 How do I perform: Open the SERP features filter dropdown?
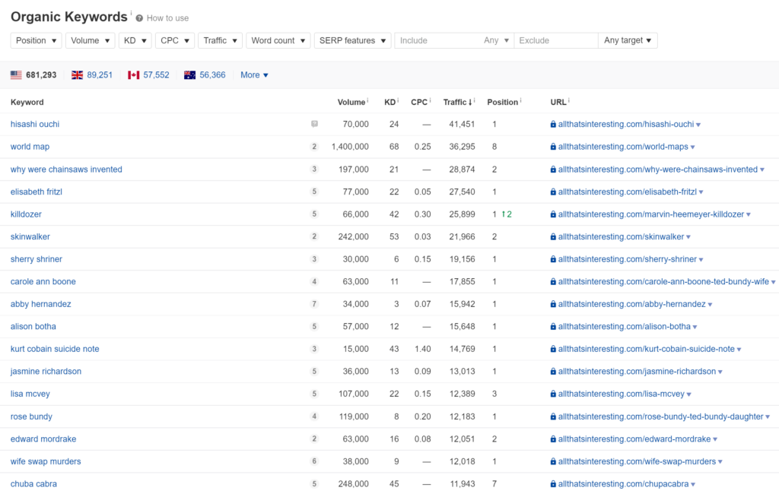pyautogui.click(x=353, y=40)
